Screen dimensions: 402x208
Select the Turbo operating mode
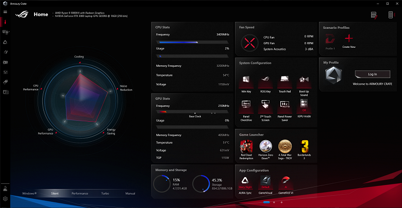pyautogui.click(x=105, y=194)
